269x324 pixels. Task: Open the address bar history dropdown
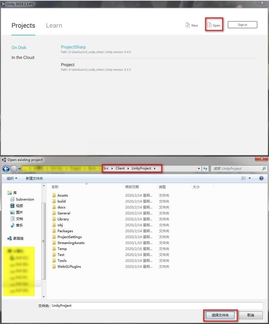[199, 168]
